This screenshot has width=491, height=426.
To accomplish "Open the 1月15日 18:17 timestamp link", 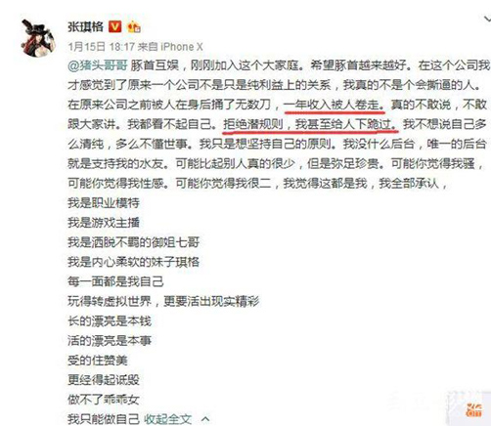I will pyautogui.click(x=101, y=47).
